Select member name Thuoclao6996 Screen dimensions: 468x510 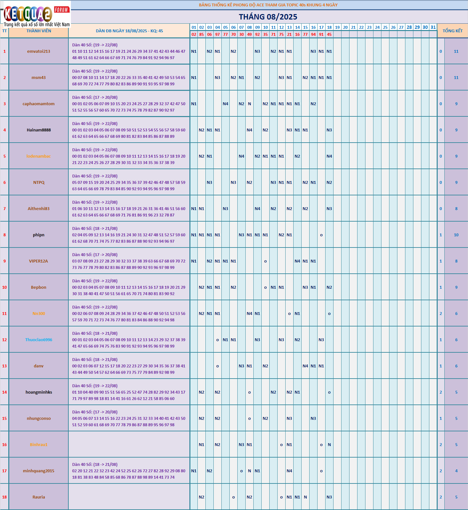click(39, 340)
